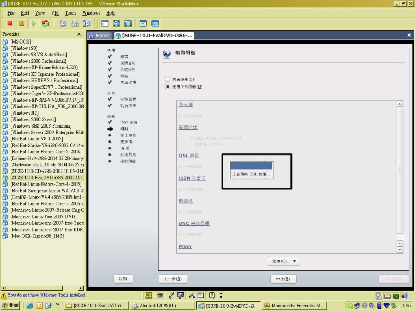Screen dimensions: 415x311
Task: Switch to Alcohol 120% (G:) taskbar window
Action: (162, 306)
